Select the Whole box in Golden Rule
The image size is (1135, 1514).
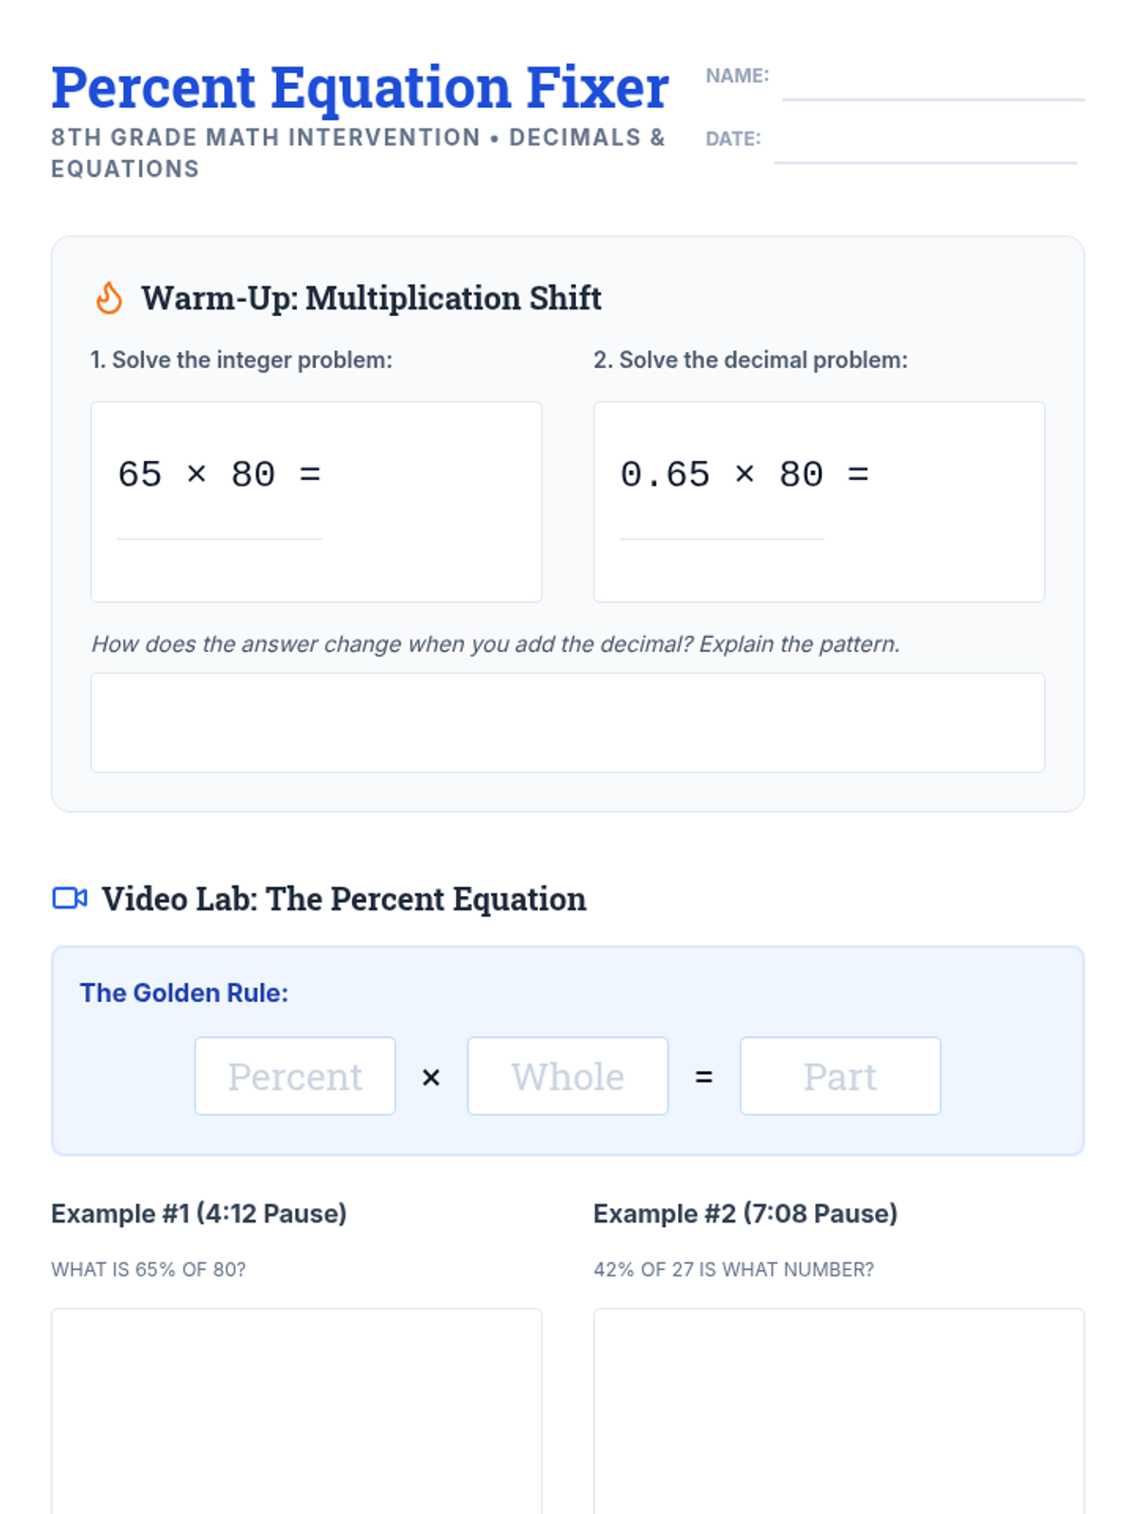(567, 1077)
